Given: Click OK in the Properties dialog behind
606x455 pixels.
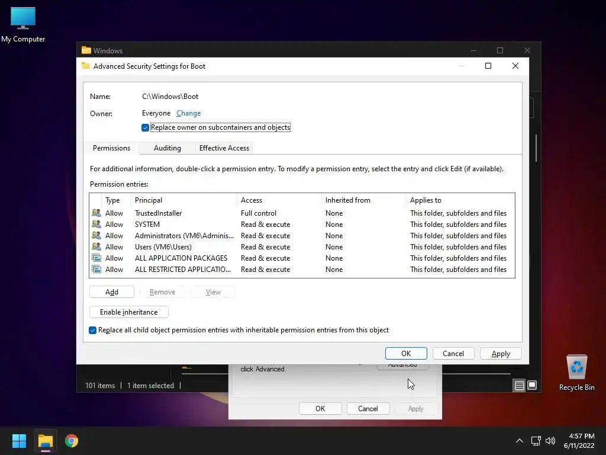Looking at the screenshot, I should pyautogui.click(x=320, y=409).
